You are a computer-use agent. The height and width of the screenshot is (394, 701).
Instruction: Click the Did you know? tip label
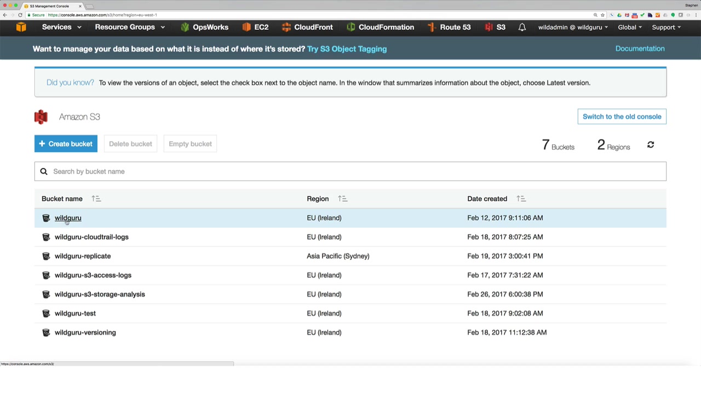70,83
